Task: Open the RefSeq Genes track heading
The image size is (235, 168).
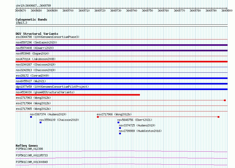Action: pyautogui.click(x=27, y=146)
